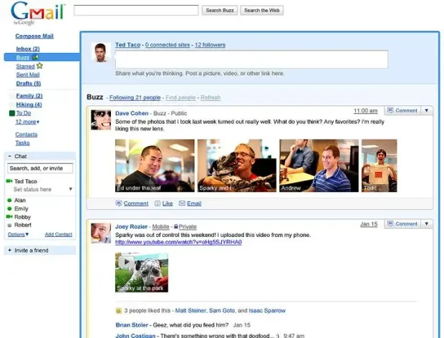Open Inbox (2)
The height and width of the screenshot is (338, 444).
coord(28,49)
